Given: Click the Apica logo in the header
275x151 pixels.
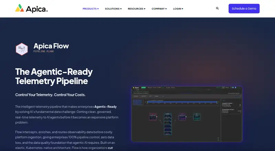Looking at the screenshot, I should point(31,9).
